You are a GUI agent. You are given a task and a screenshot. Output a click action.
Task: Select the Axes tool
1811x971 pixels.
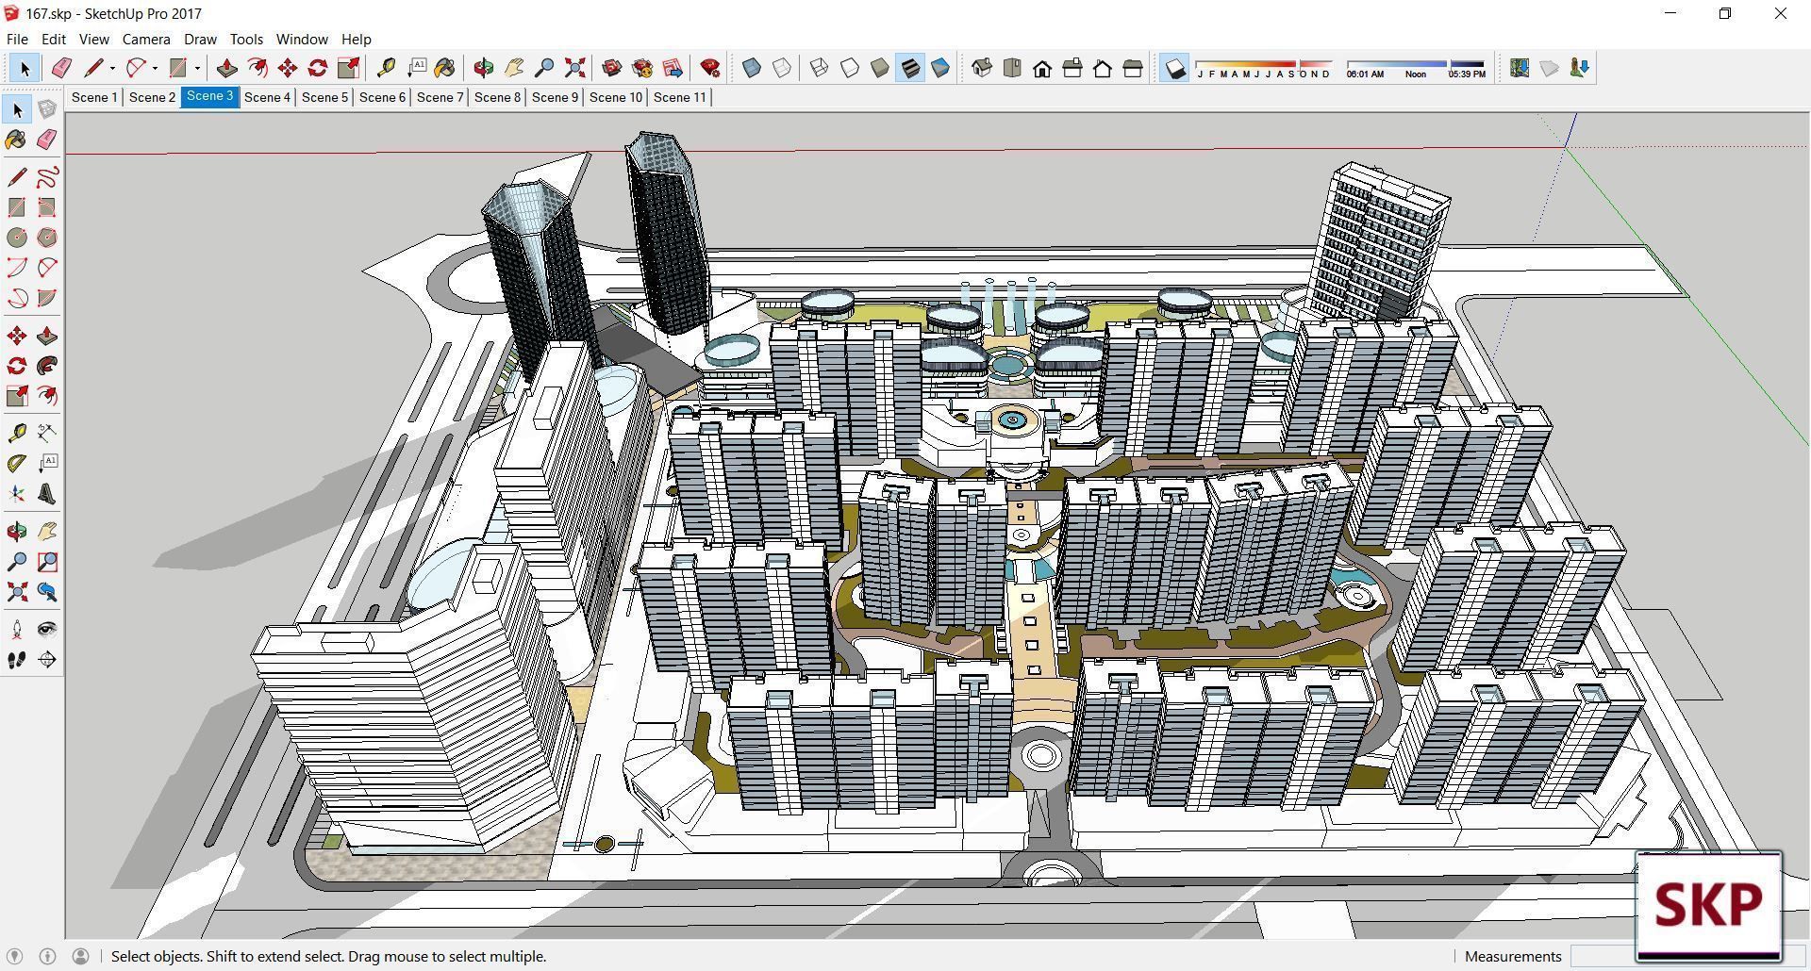17,494
